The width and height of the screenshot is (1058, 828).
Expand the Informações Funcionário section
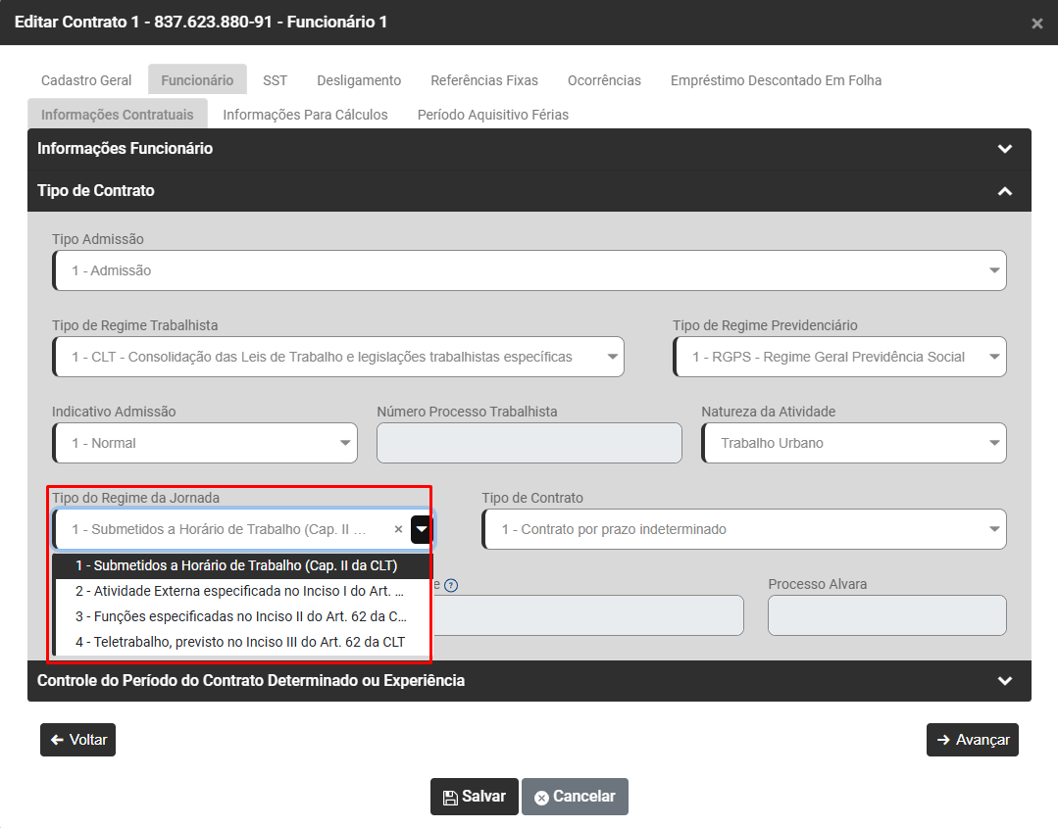coord(1004,149)
